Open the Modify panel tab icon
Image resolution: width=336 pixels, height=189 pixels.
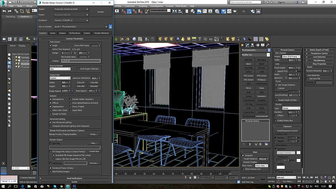pos(247,45)
